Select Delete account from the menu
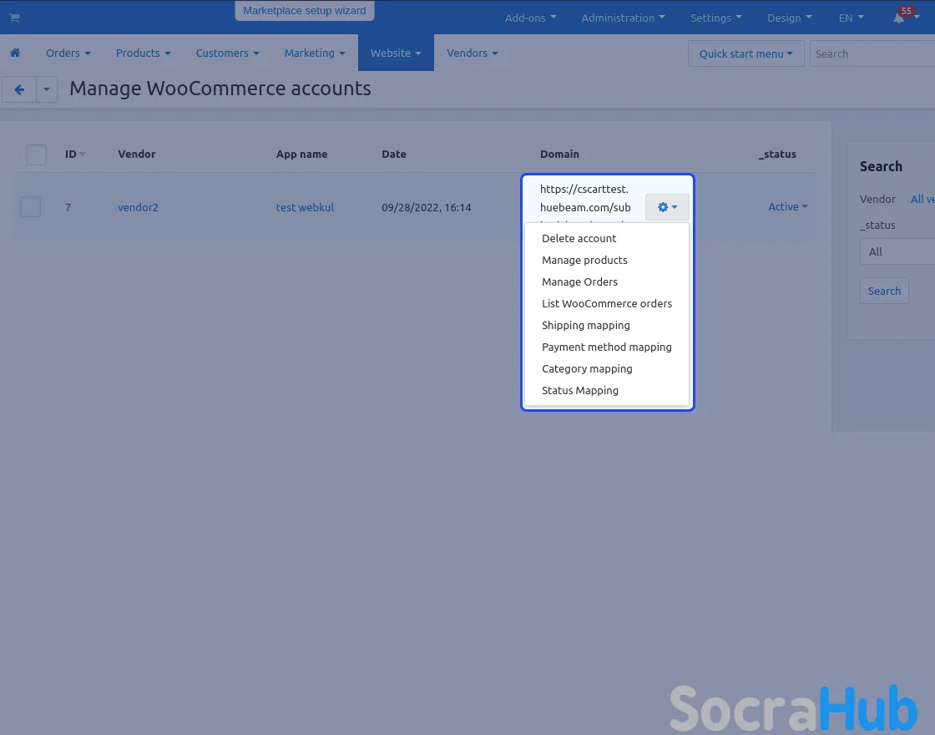The width and height of the screenshot is (935, 735). (579, 238)
